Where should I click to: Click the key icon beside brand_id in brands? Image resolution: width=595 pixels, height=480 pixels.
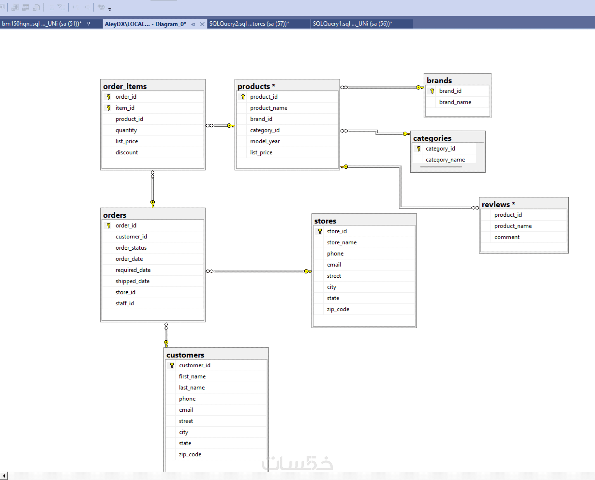432,91
